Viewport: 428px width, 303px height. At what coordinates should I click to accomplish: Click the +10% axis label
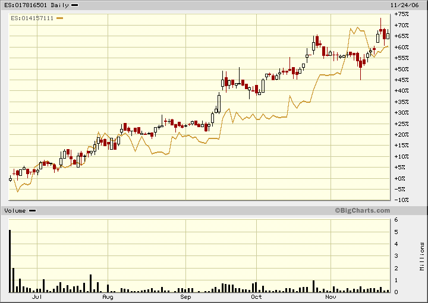pyautogui.click(x=401, y=156)
